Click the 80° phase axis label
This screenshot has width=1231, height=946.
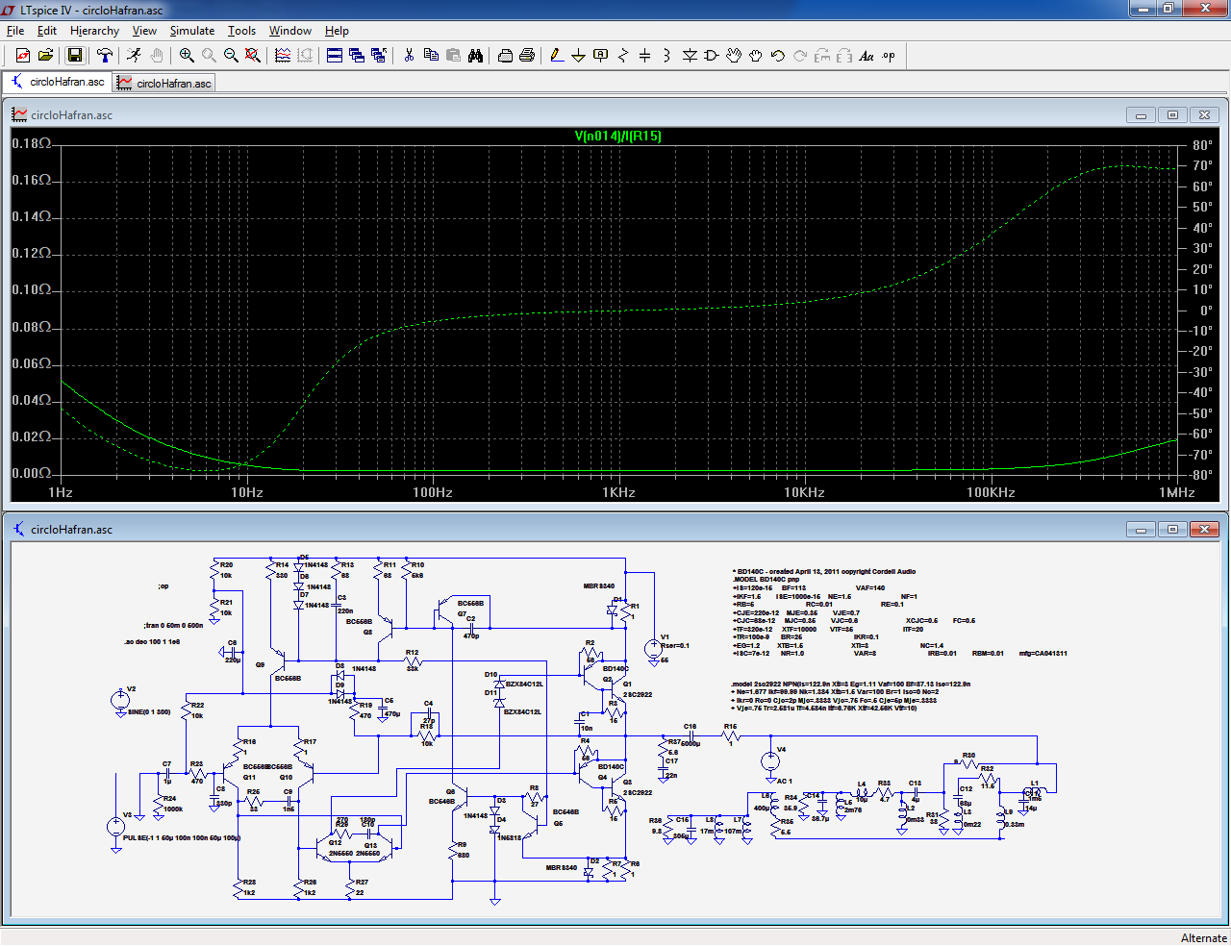click(x=1202, y=145)
